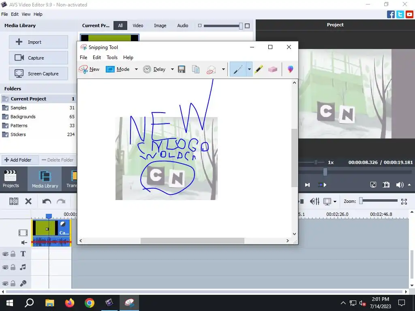Click the Delete Folder button
This screenshot has width=415, height=311.
(58, 160)
